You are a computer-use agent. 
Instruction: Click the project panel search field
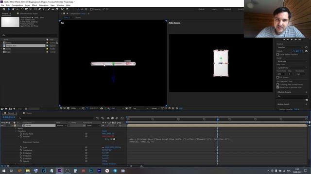click(29, 35)
